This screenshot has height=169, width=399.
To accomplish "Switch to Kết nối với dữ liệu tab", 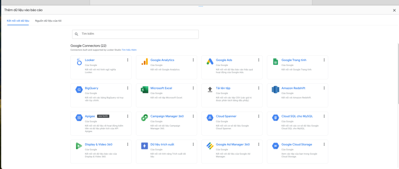I will [x=18, y=21].
